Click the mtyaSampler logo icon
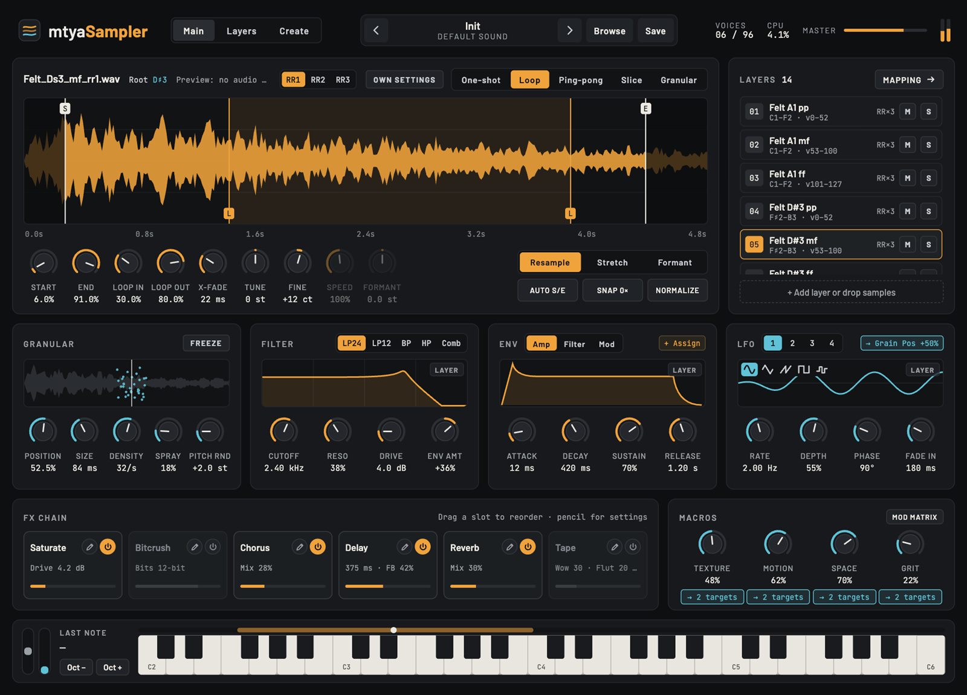The width and height of the screenshot is (967, 695). click(30, 31)
